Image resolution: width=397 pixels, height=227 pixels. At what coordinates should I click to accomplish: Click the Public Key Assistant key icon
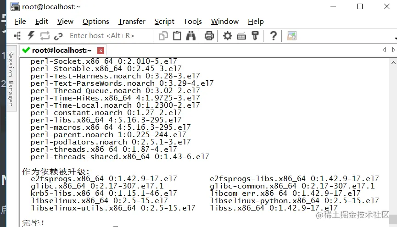pyautogui.click(x=255, y=36)
